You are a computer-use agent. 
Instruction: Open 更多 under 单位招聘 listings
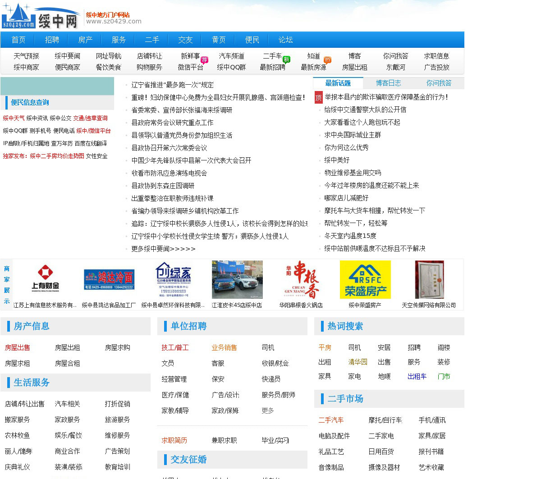268,411
